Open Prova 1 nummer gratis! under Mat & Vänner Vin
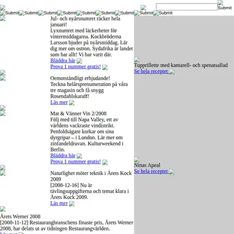The image size is (234, 234). pyautogui.click(x=75, y=161)
